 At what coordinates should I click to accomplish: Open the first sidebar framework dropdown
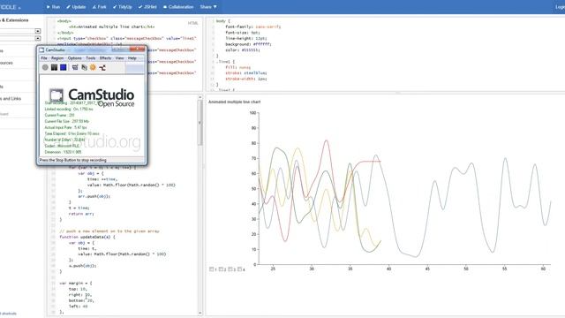tap(38, 32)
